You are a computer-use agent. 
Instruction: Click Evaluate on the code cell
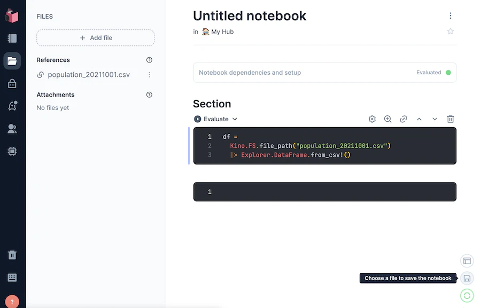(x=212, y=119)
